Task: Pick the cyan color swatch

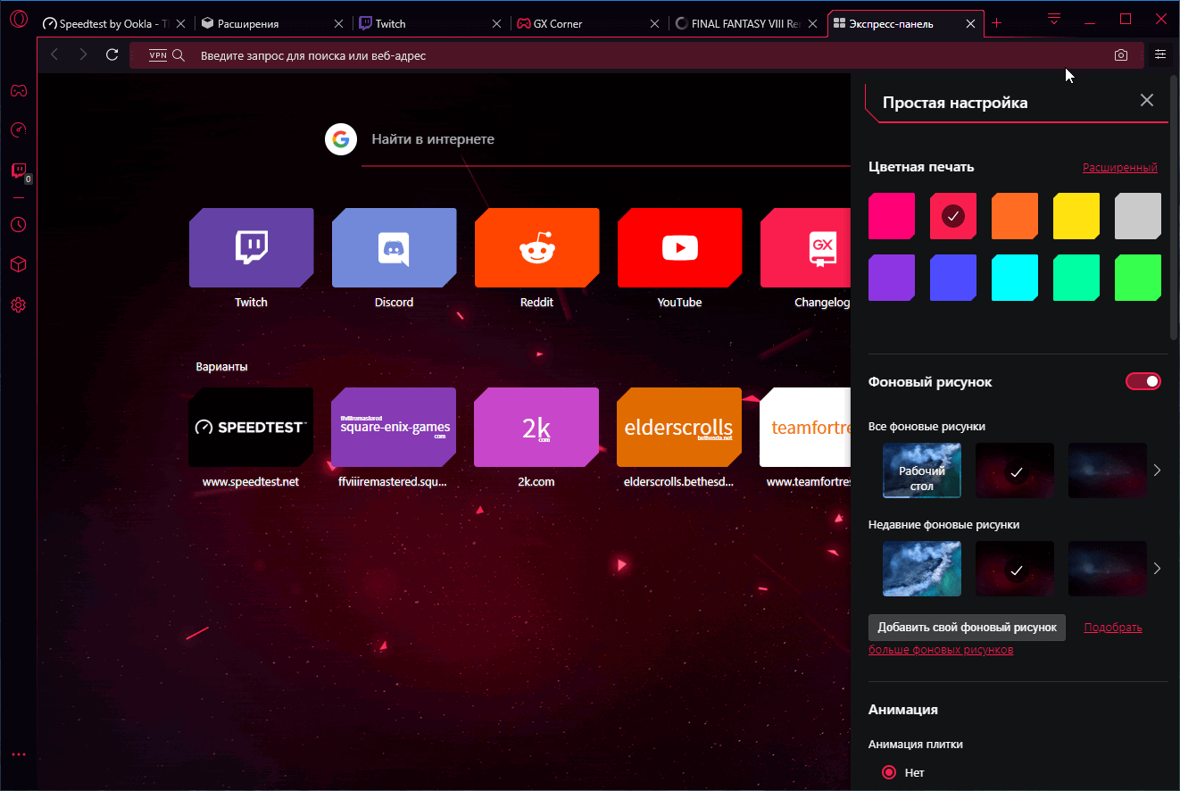Action: click(x=1015, y=278)
